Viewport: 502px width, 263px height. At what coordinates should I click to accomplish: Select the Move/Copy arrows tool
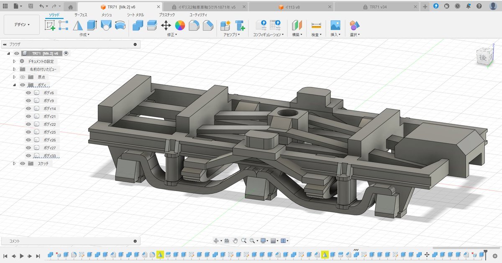[166, 25]
